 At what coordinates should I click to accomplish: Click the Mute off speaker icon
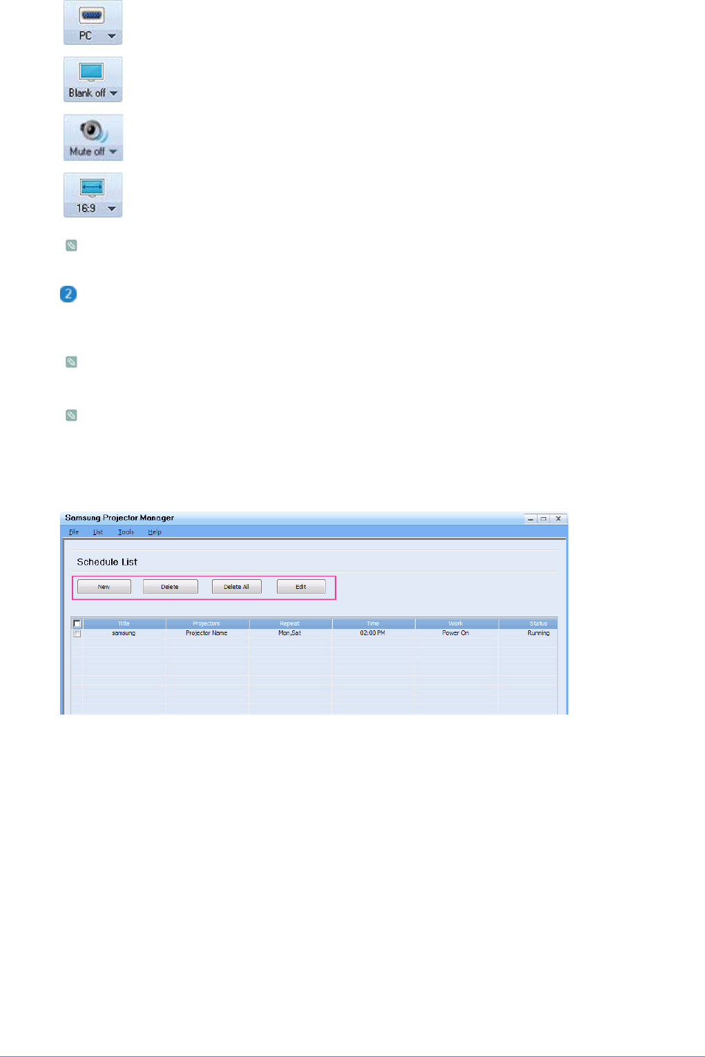click(x=93, y=130)
